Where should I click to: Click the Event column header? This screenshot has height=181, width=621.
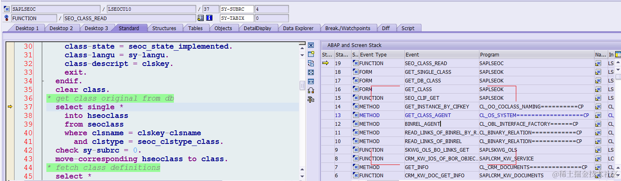click(442, 54)
